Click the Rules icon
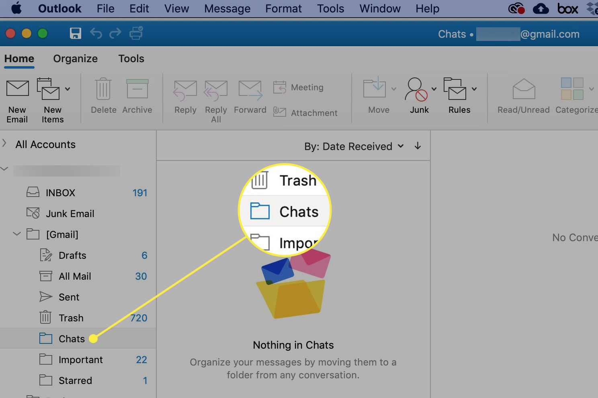Image resolution: width=598 pixels, height=398 pixels. (455, 88)
